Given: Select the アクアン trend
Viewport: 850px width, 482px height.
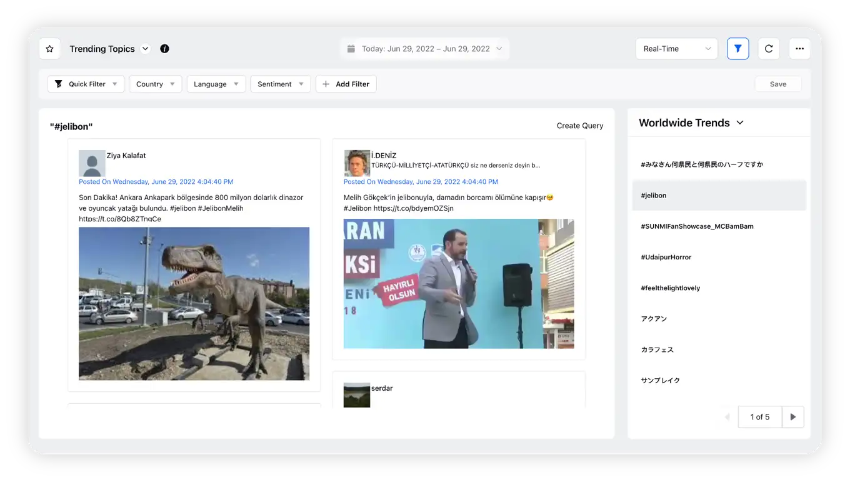Looking at the screenshot, I should pos(719,319).
